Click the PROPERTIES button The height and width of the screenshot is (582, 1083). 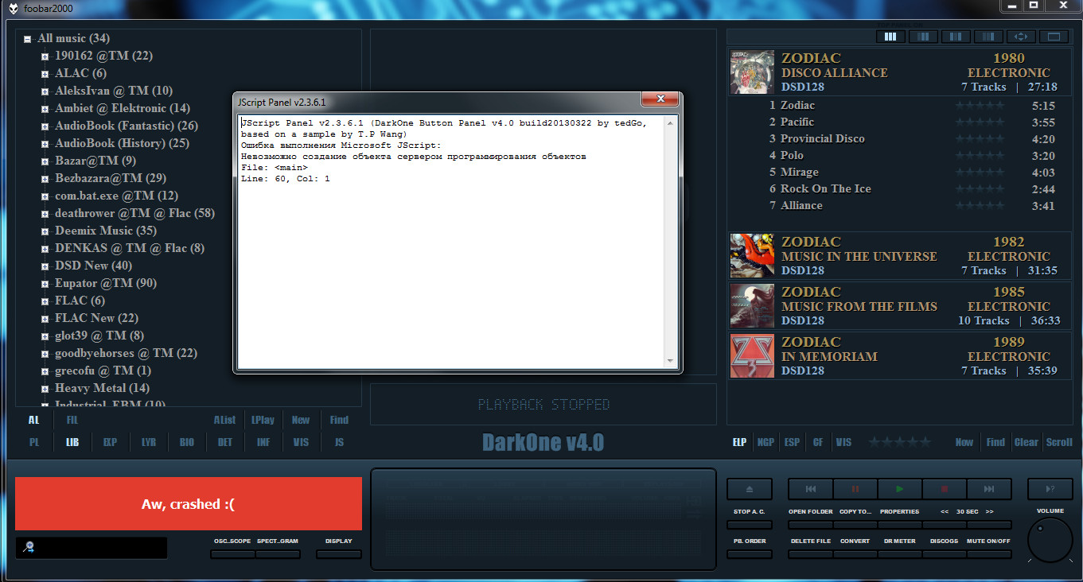click(900, 525)
